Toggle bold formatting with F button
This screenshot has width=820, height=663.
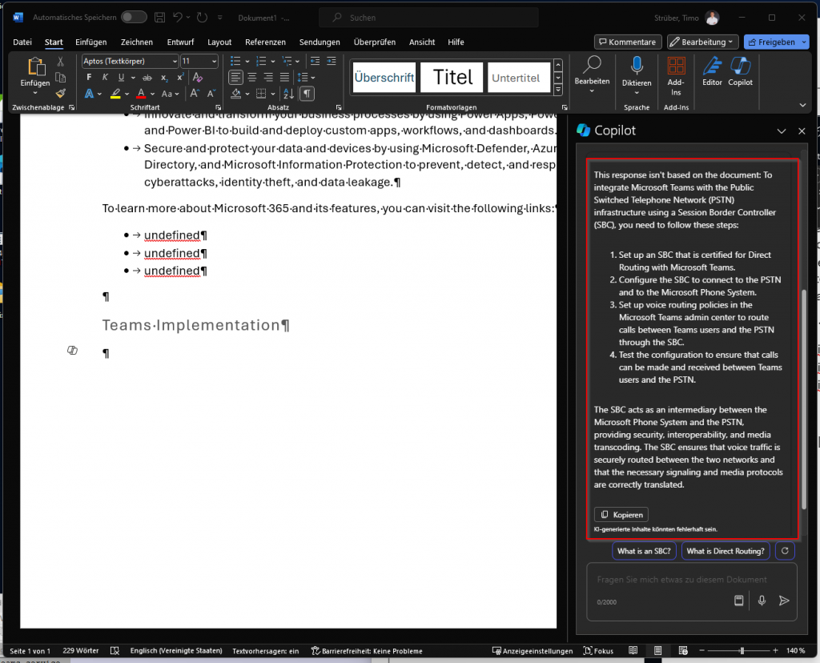point(89,78)
